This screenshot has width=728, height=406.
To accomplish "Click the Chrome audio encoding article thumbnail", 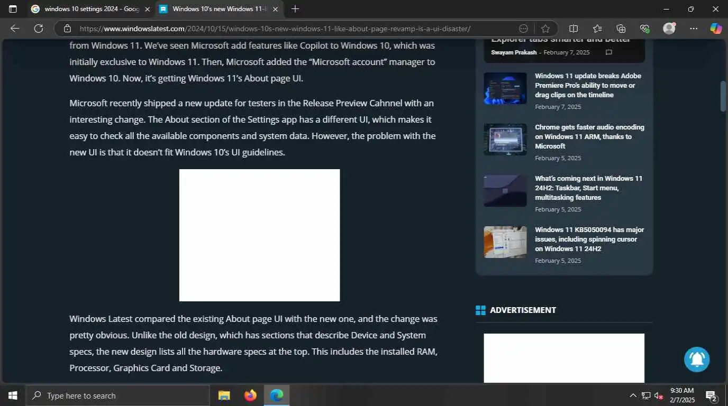I will pos(505,140).
